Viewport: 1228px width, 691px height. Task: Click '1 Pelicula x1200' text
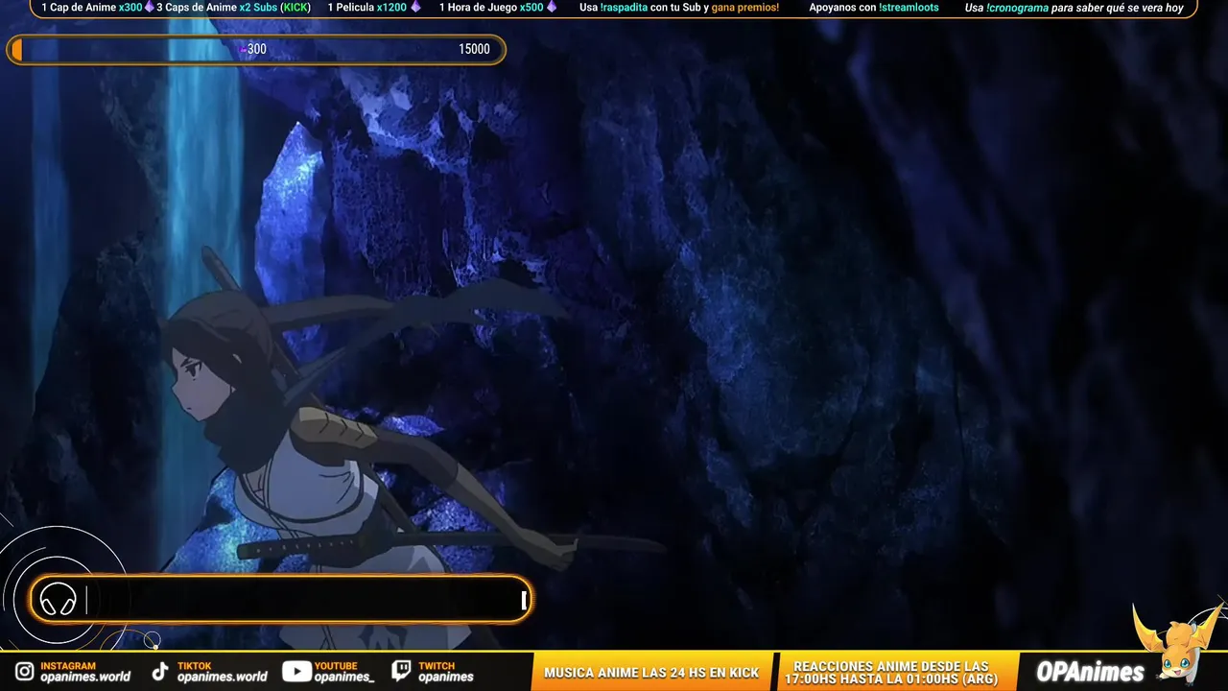coord(367,8)
